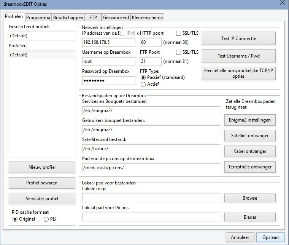The image size is (289, 245).
Task: Click Opslaan to save options
Action: (270, 237)
